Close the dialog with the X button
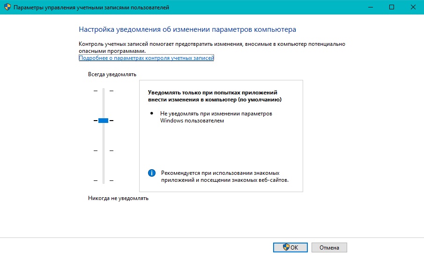This screenshot has width=424, height=258. click(x=413, y=7)
